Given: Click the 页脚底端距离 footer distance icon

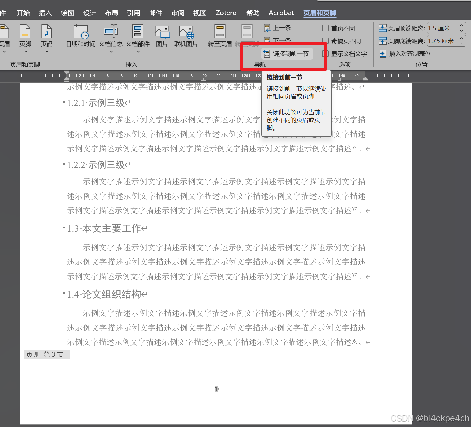Looking at the screenshot, I should click(382, 41).
